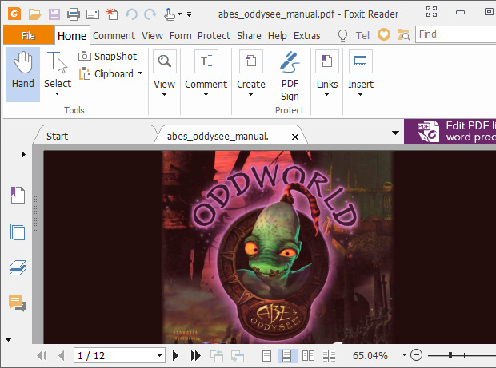496x368 pixels.
Task: Open the bookmarks panel in sidebar
Action: (x=18, y=196)
